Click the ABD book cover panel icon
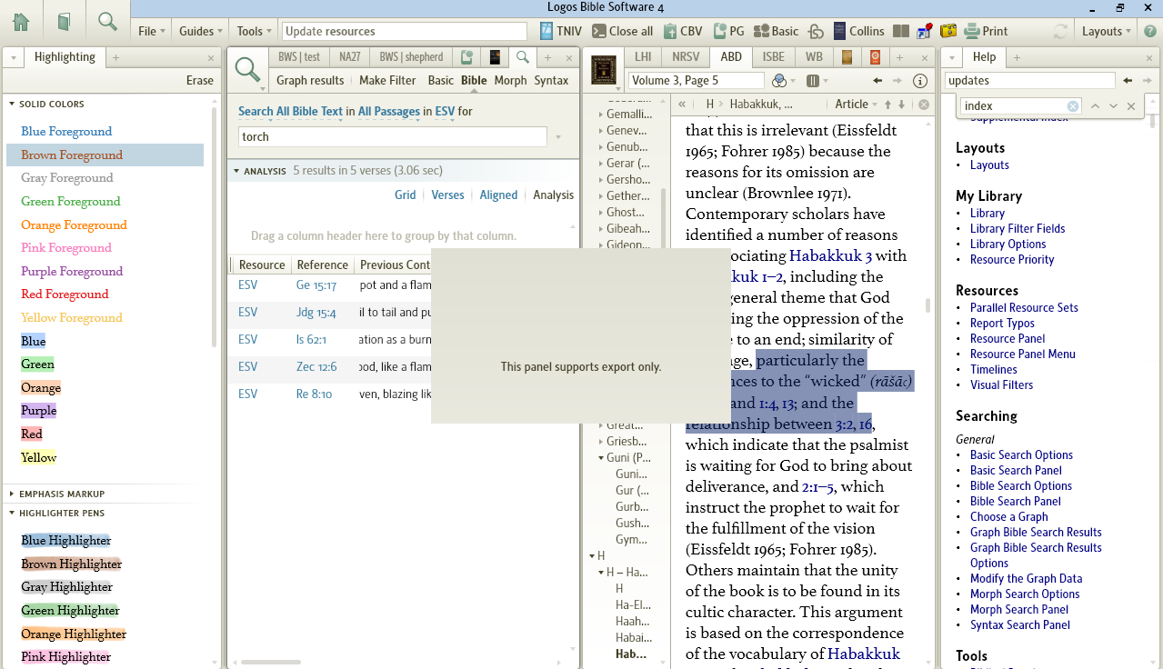Screen dimensions: 1163x669 (x=604, y=70)
